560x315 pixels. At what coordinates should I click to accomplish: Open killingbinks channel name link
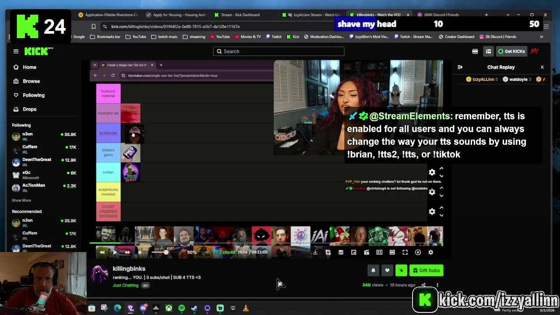(x=129, y=269)
